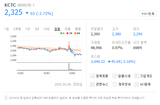Click the info icon beside the Naver disclaimer
The image size is (160, 105).
coord(6,98)
